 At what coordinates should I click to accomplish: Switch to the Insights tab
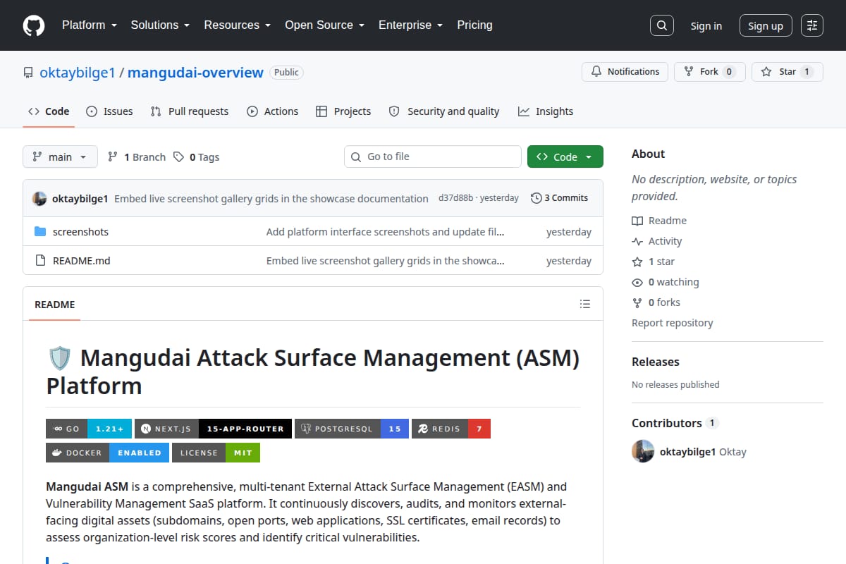[x=546, y=111]
